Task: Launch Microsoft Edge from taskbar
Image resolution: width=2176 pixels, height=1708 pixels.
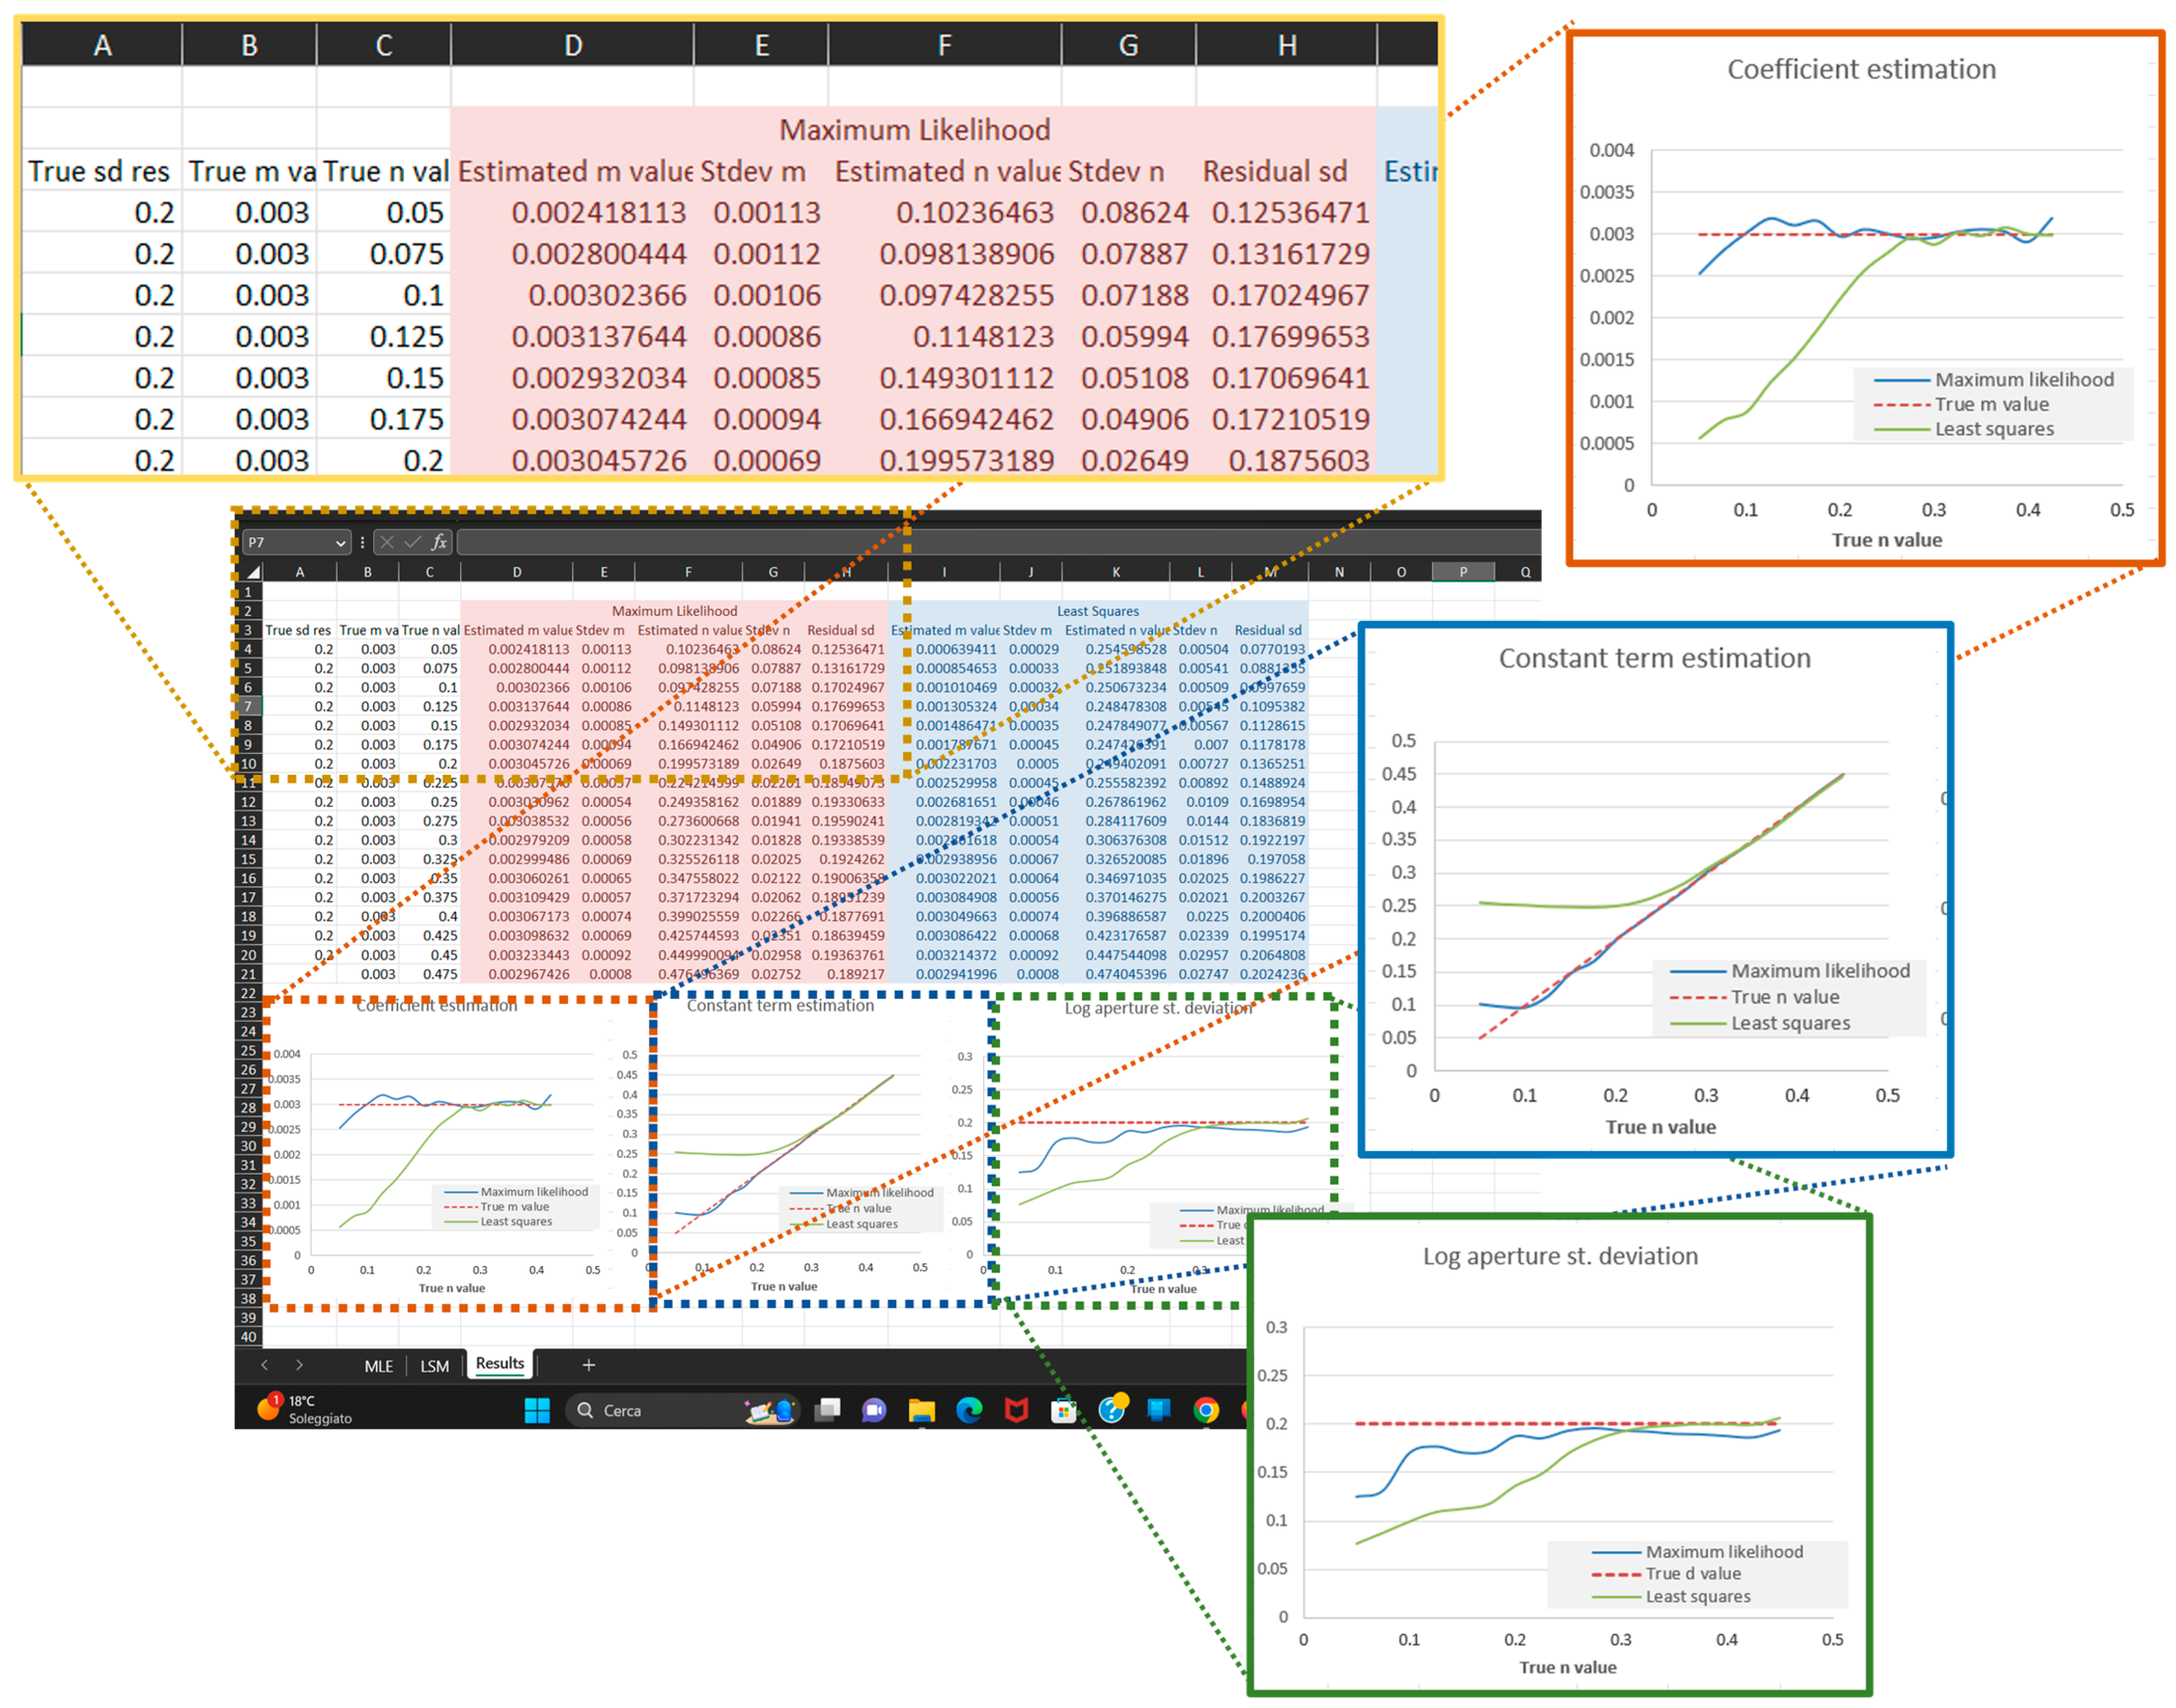Action: click(x=968, y=1410)
